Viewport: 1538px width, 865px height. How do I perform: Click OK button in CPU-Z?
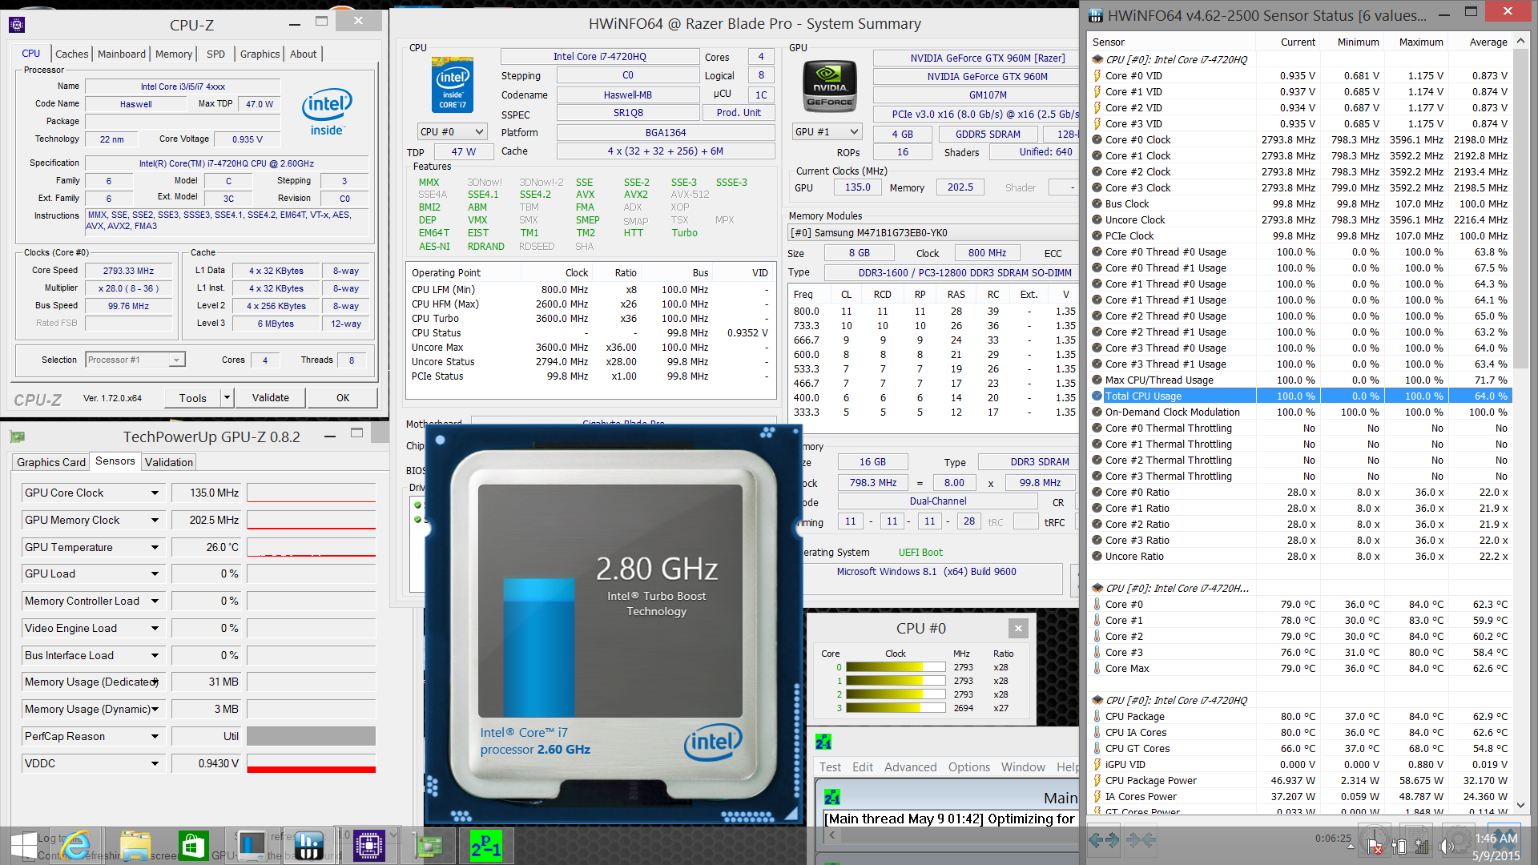[343, 397]
